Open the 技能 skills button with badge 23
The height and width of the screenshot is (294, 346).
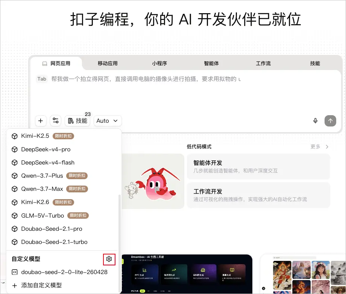coord(77,121)
